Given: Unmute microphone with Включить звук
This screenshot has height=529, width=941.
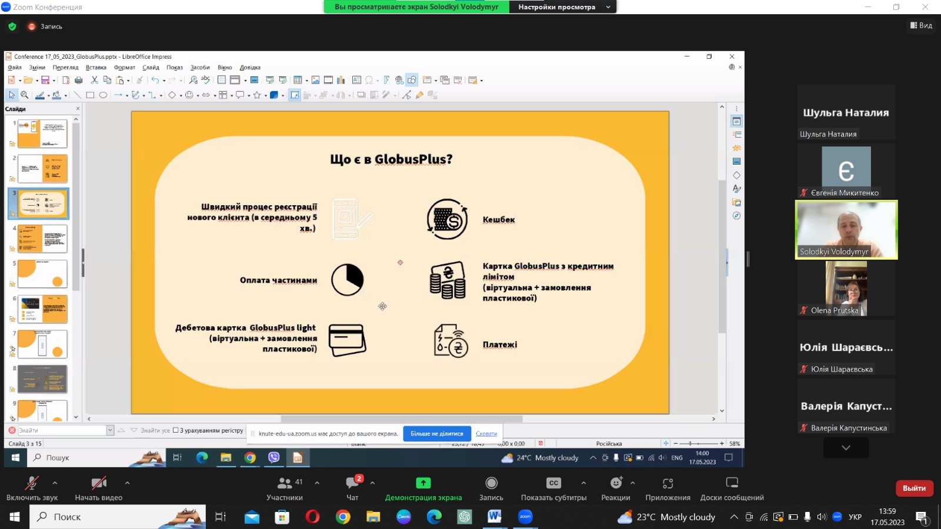Looking at the screenshot, I should pyautogui.click(x=32, y=488).
